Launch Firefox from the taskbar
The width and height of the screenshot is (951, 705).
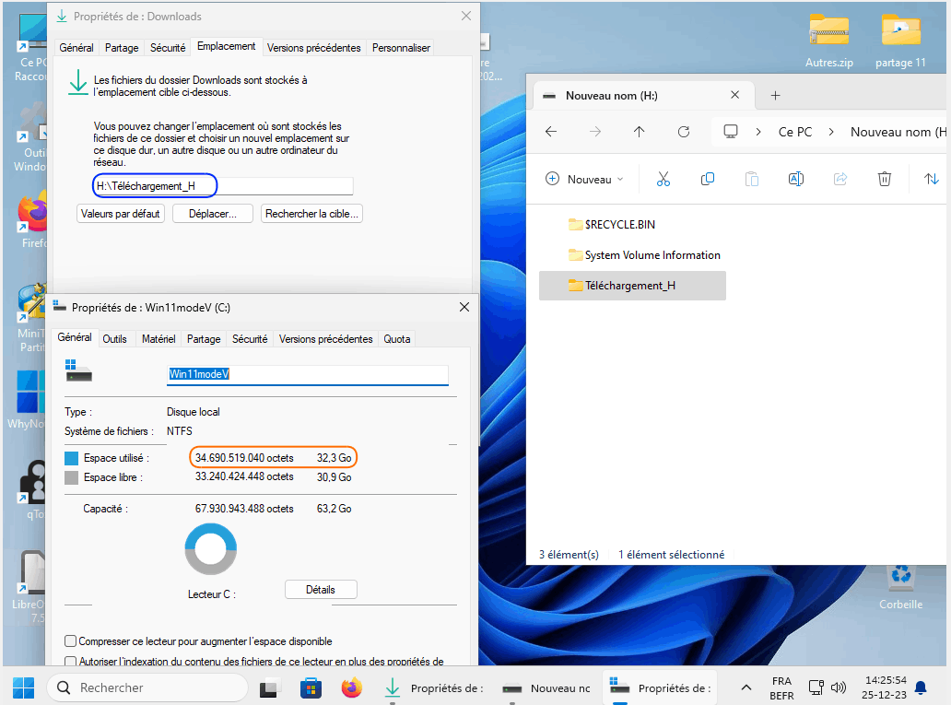coord(352,688)
